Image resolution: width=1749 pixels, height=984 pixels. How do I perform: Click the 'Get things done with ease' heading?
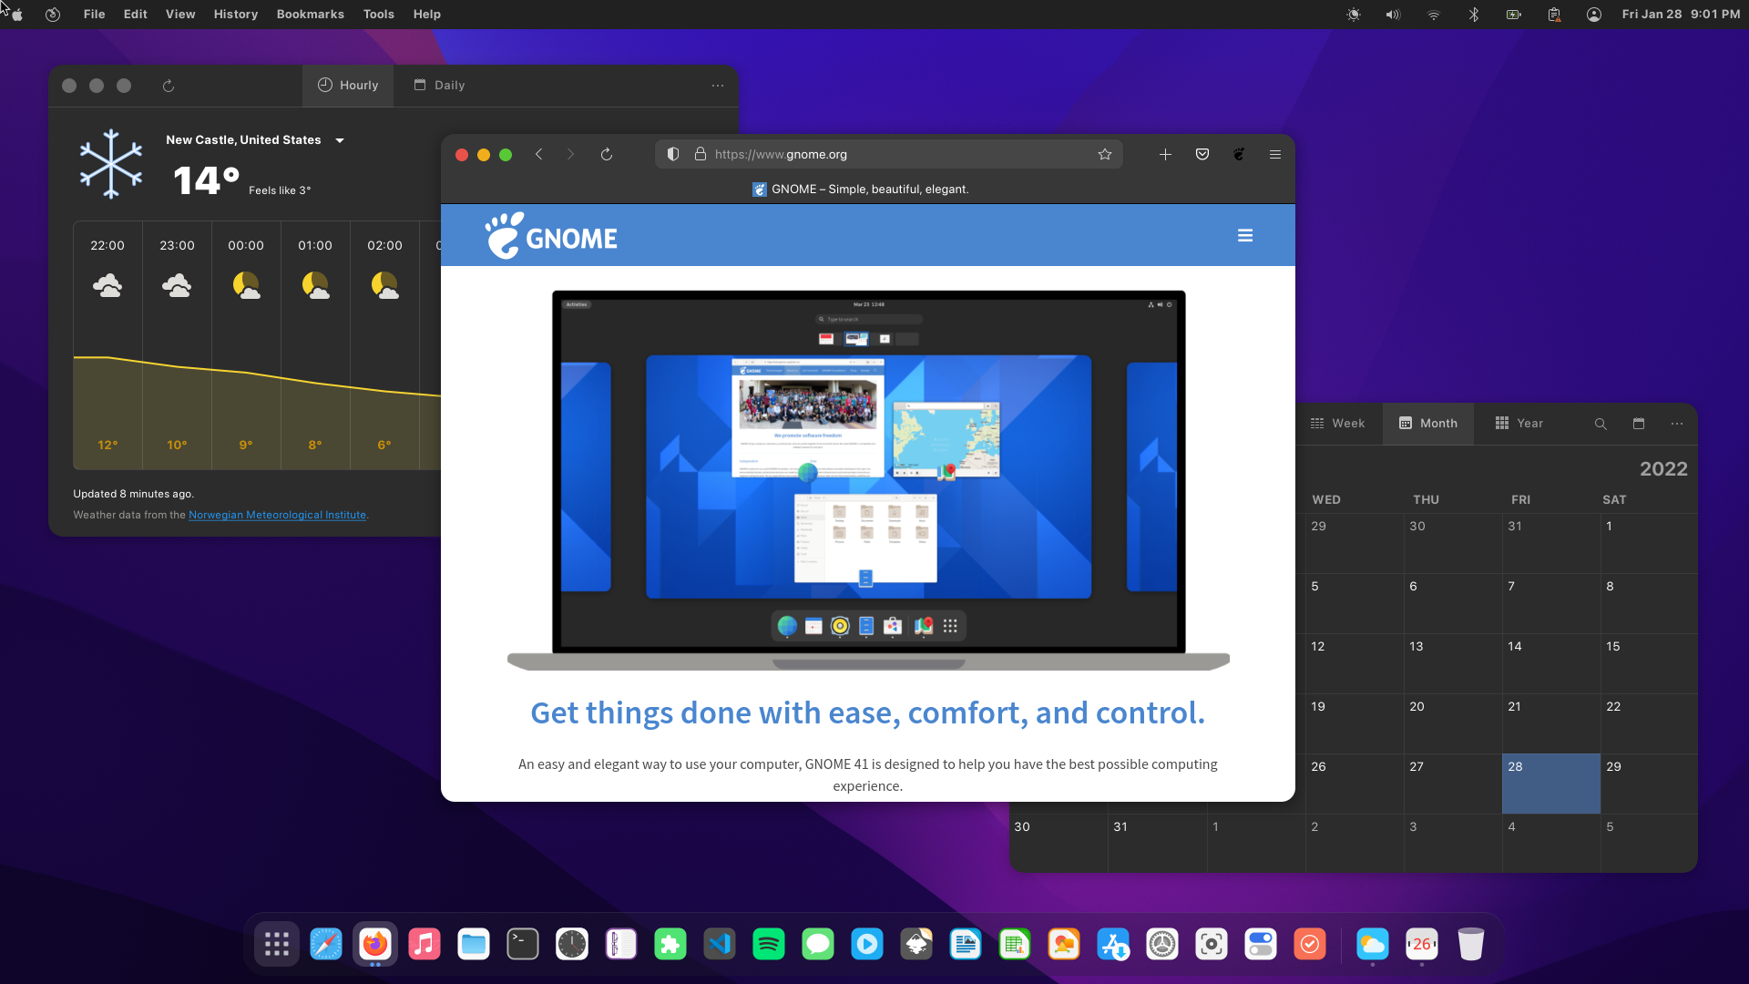(x=867, y=712)
